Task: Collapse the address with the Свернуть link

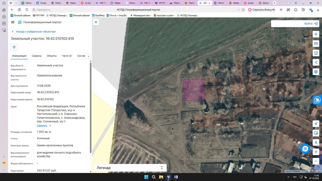Action: (x=44, y=125)
